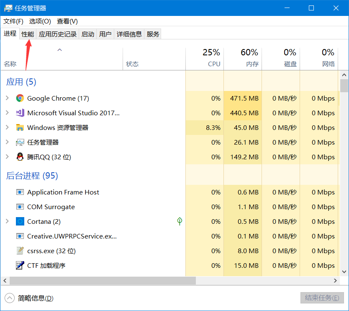Viewport: 349px width, 311px height.
Task: Click the 26.1 MB memory value
Action: 246,143
